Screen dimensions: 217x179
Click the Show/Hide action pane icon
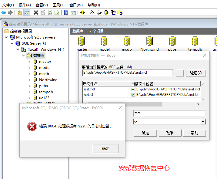coord(73,13)
